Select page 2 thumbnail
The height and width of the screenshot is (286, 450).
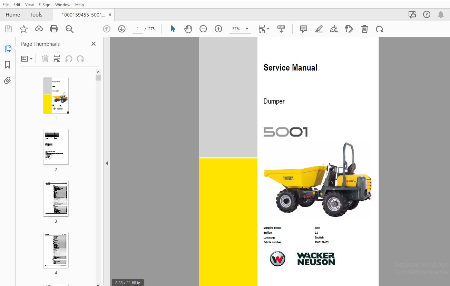tap(56, 147)
